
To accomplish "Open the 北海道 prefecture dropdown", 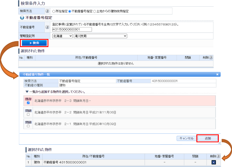I will click(x=62, y=36).
